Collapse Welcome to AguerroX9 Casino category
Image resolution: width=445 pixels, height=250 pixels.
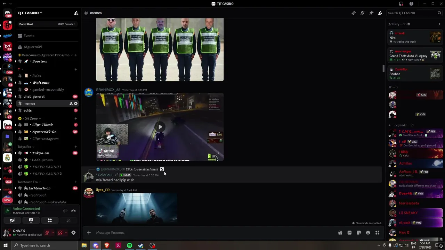pyautogui.click(x=46, y=55)
